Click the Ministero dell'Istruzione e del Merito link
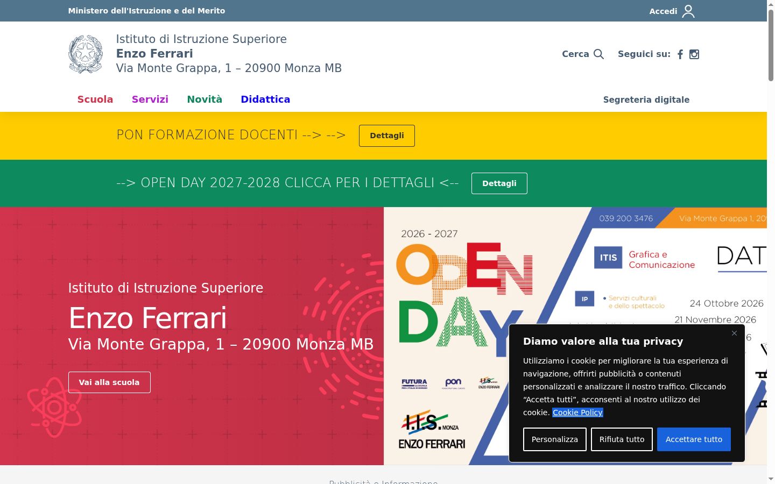The image size is (775, 484). pyautogui.click(x=146, y=11)
